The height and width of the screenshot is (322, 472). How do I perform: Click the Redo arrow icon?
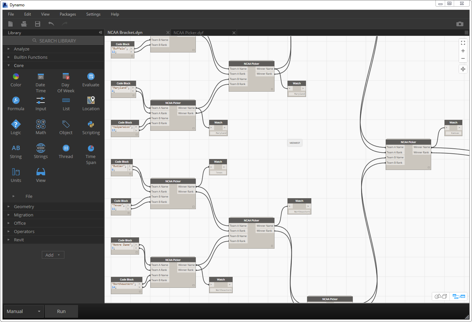[65, 24]
